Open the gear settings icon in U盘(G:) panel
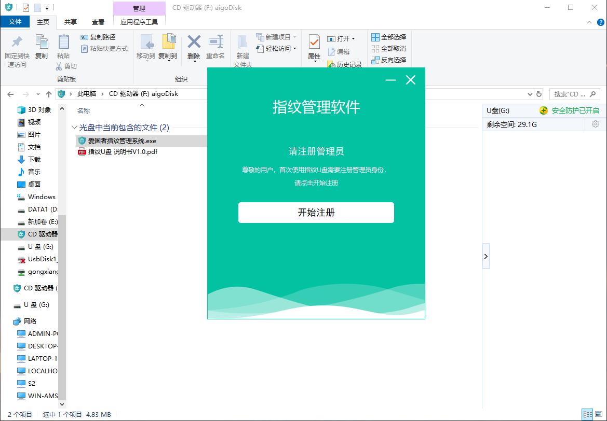The image size is (607, 421). click(x=595, y=124)
